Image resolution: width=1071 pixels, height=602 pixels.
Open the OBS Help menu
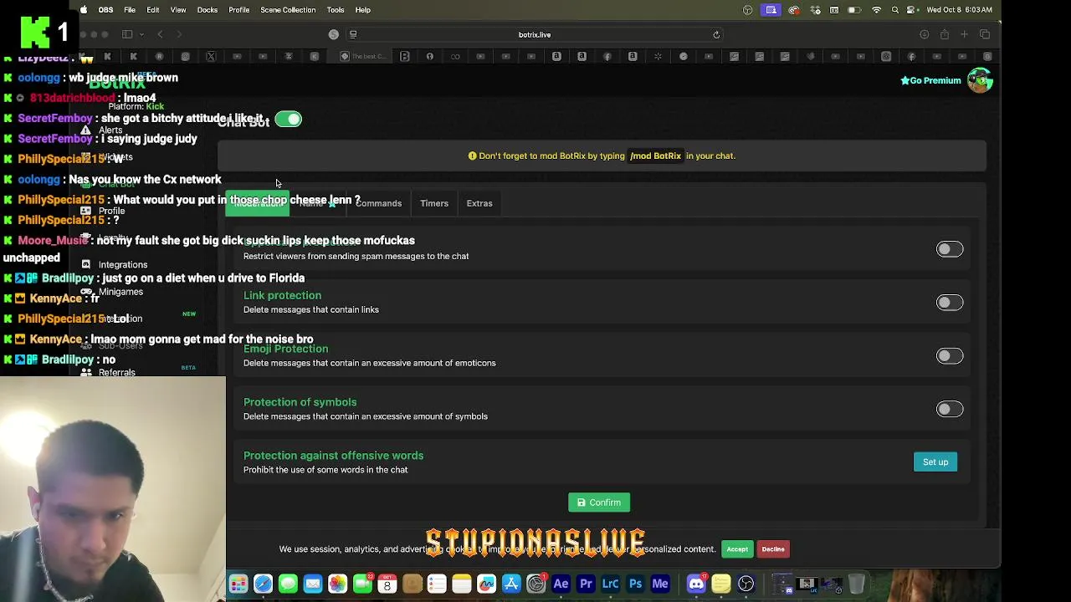pos(363,10)
